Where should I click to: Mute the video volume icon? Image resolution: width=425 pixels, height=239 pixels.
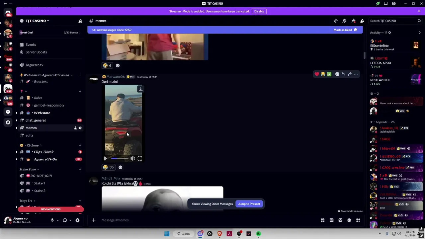[132, 159]
